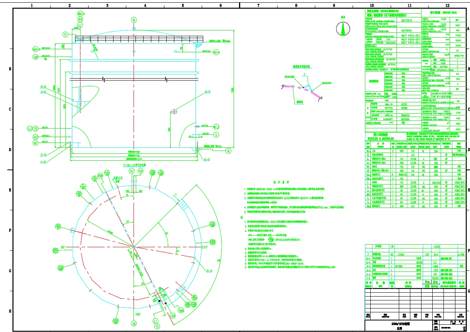The width and height of the screenshot is (470, 332).
Task: Select the reference wind pressure value 820
Action: pos(458,79)
